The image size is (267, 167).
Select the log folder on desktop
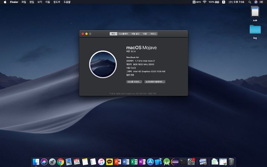[x=255, y=32]
